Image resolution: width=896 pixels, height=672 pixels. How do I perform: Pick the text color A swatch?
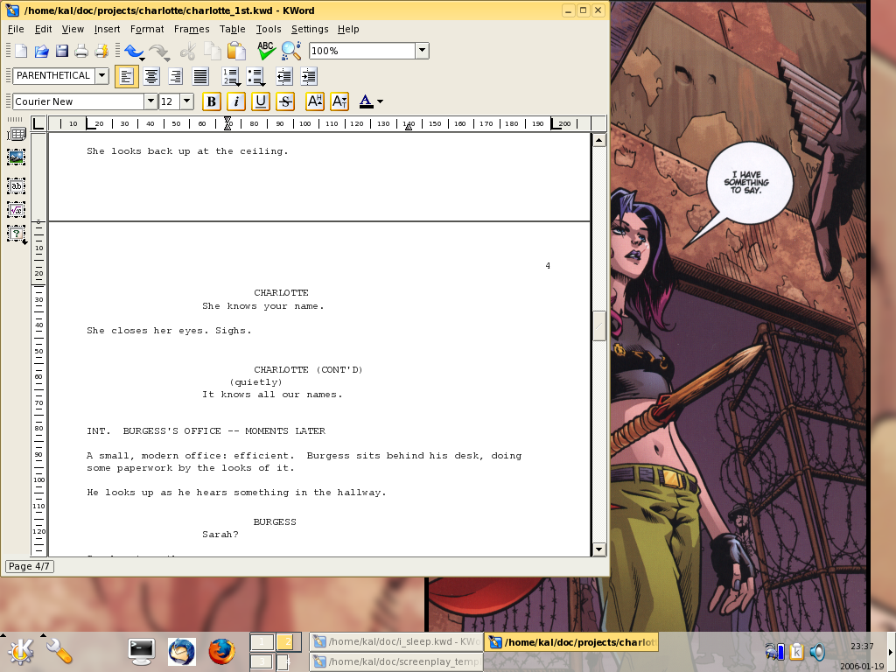click(x=367, y=101)
